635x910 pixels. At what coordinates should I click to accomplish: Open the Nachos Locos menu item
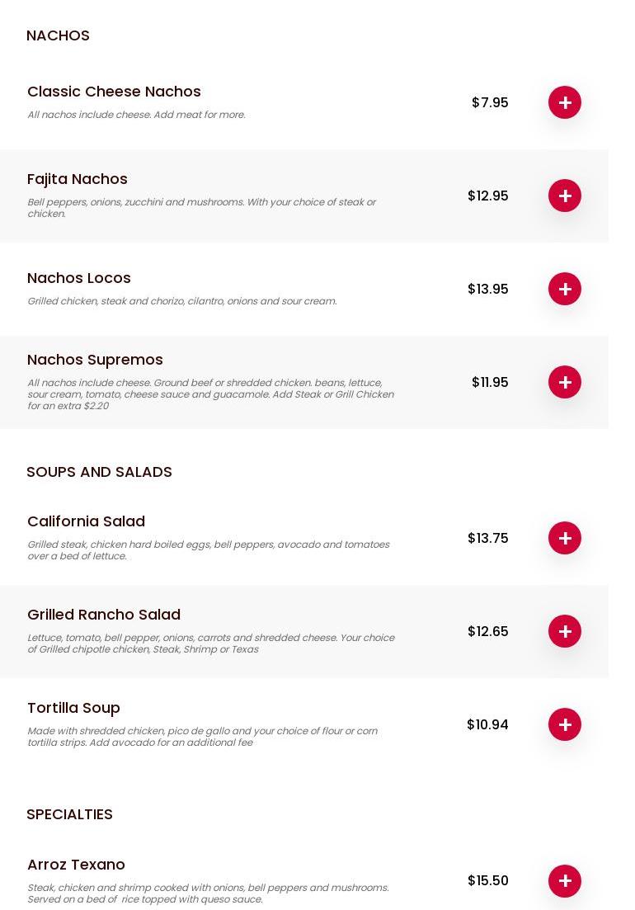(x=79, y=278)
